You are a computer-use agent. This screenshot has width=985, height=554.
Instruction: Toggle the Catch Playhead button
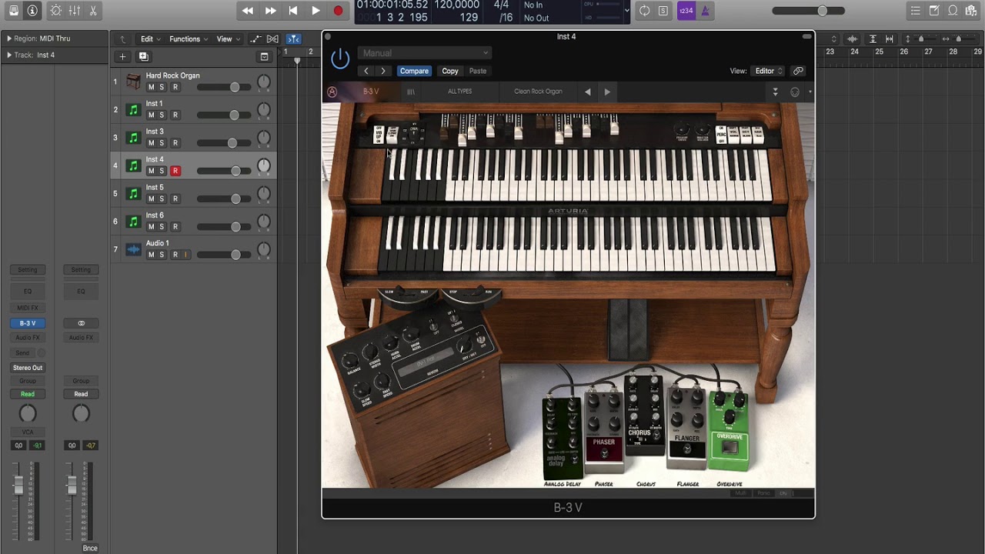coord(293,39)
